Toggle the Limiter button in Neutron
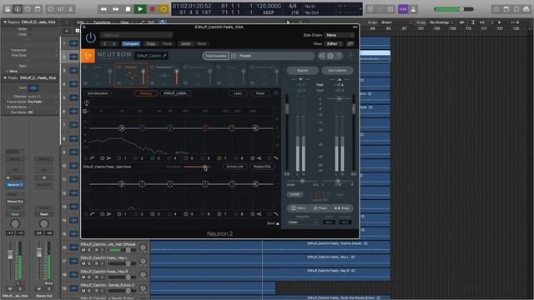The width and height of the screenshot is (534, 300). [x=295, y=194]
